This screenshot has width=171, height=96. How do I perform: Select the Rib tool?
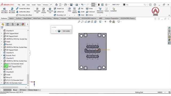pos(81,9)
